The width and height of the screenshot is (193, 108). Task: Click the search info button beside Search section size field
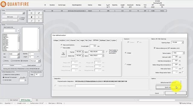18,31
